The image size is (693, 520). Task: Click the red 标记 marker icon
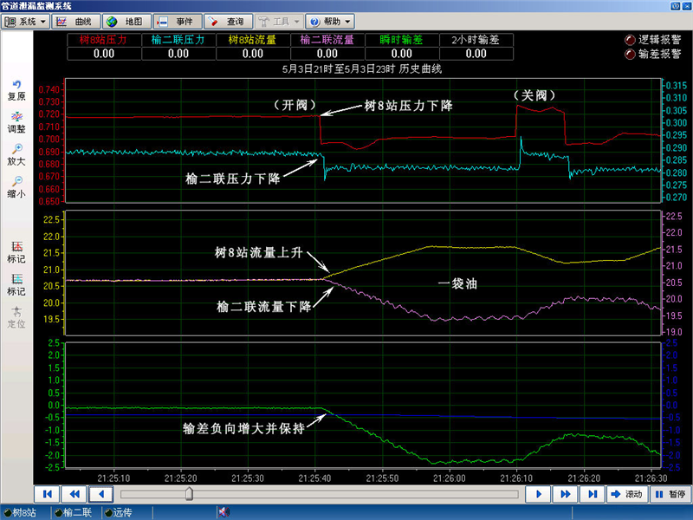(x=16, y=247)
